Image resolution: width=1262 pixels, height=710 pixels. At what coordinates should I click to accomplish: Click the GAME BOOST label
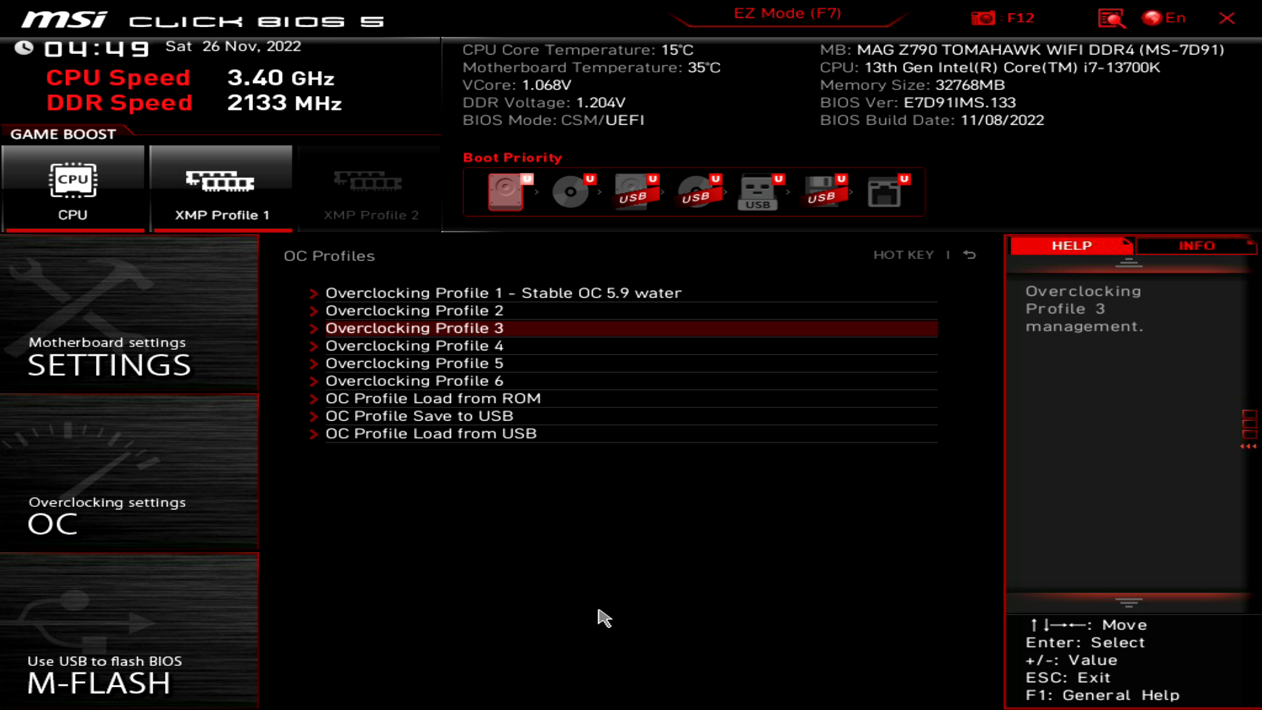(x=63, y=134)
